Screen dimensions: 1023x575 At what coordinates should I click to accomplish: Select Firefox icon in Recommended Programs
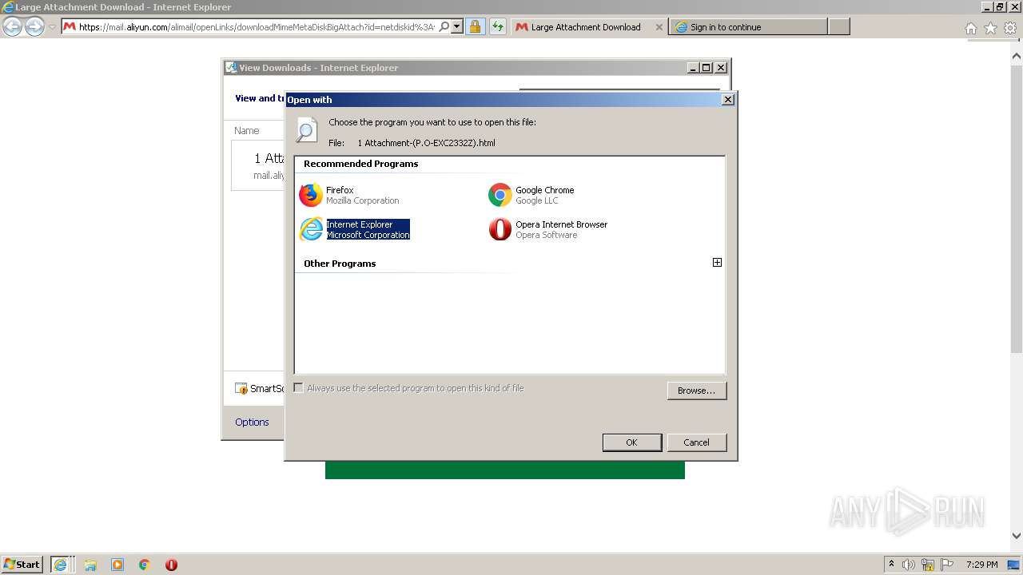311,195
